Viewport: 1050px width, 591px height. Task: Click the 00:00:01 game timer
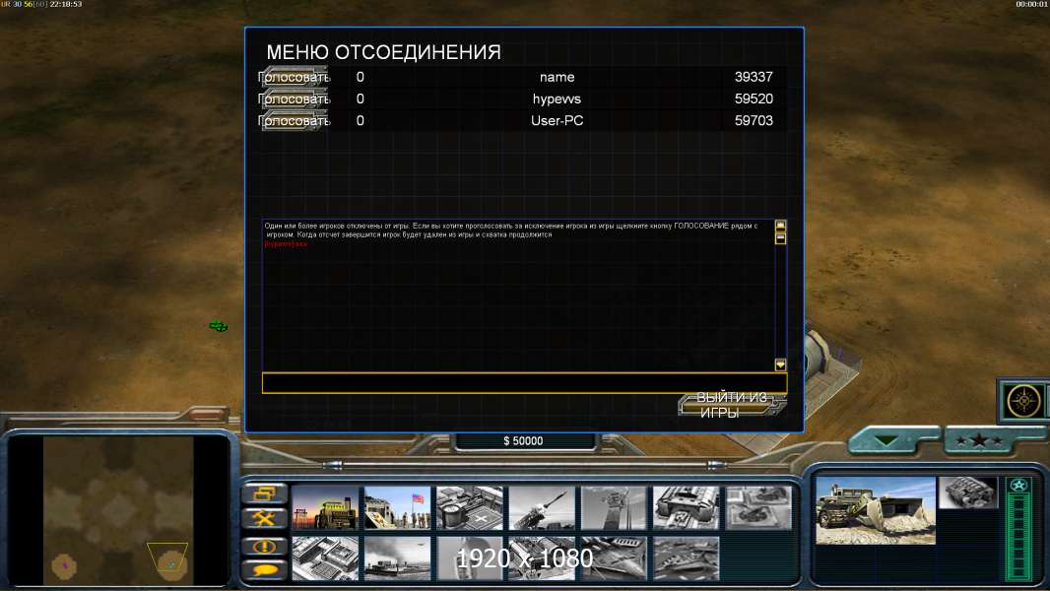click(1031, 4)
